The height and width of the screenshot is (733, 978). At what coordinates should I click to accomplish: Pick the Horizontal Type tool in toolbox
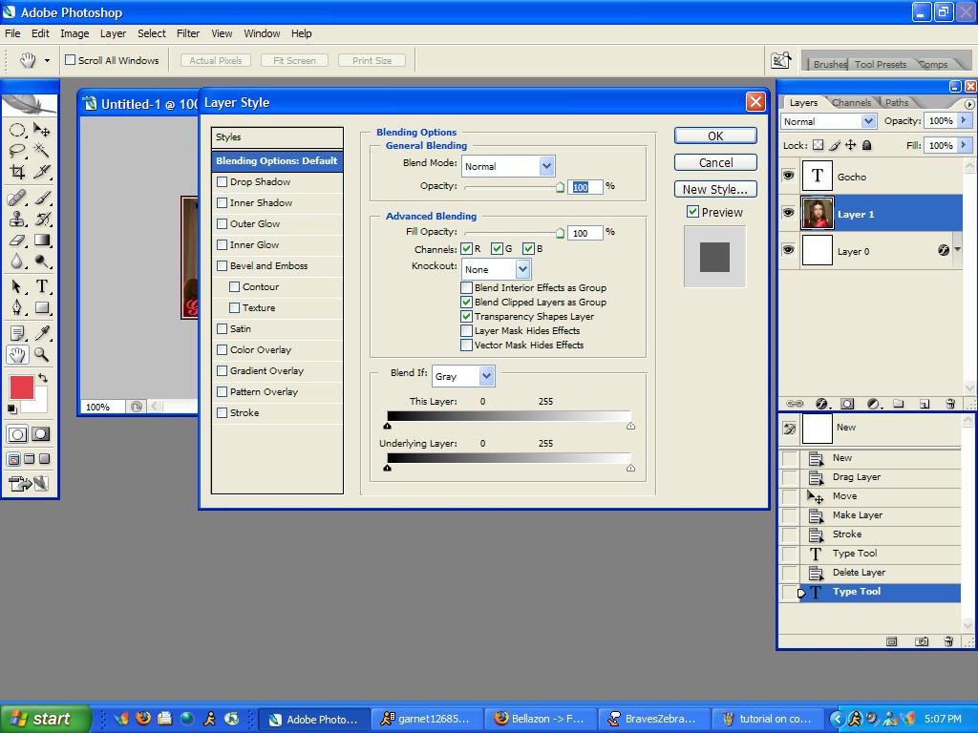coord(42,286)
